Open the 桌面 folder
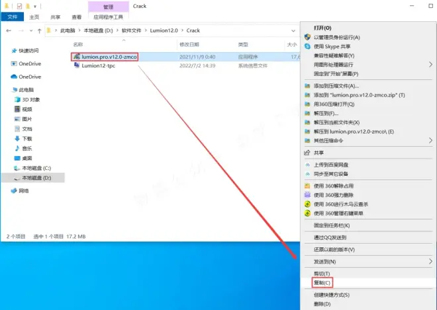Viewport: 437px width, 310px height. pyautogui.click(x=27, y=158)
